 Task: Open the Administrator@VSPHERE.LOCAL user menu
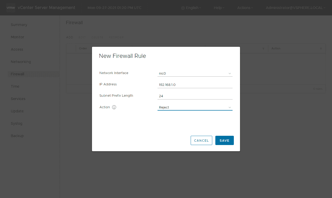[295, 8]
